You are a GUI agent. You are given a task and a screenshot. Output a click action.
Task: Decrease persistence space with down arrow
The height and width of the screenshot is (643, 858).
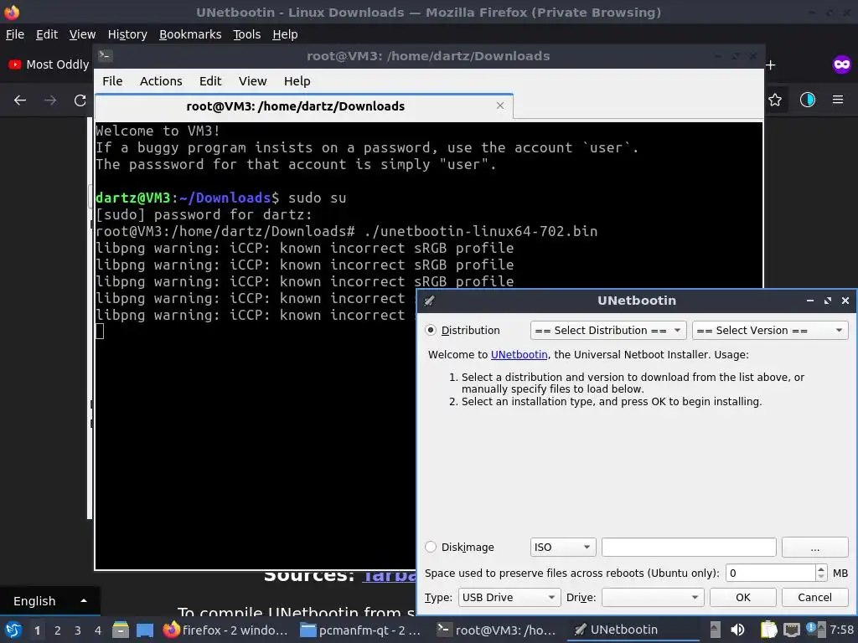821,578
